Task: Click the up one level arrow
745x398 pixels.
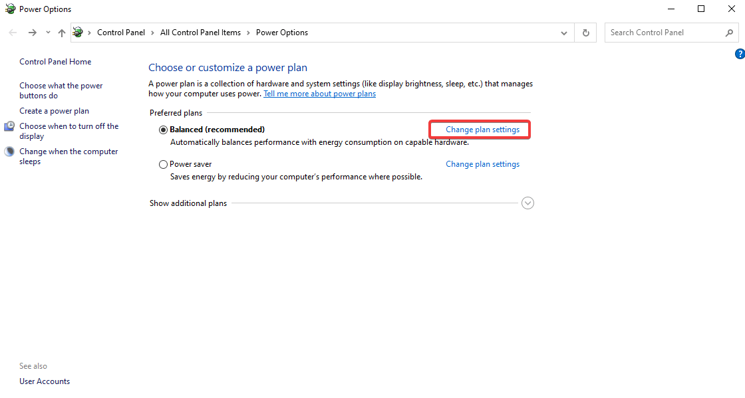Action: click(61, 32)
